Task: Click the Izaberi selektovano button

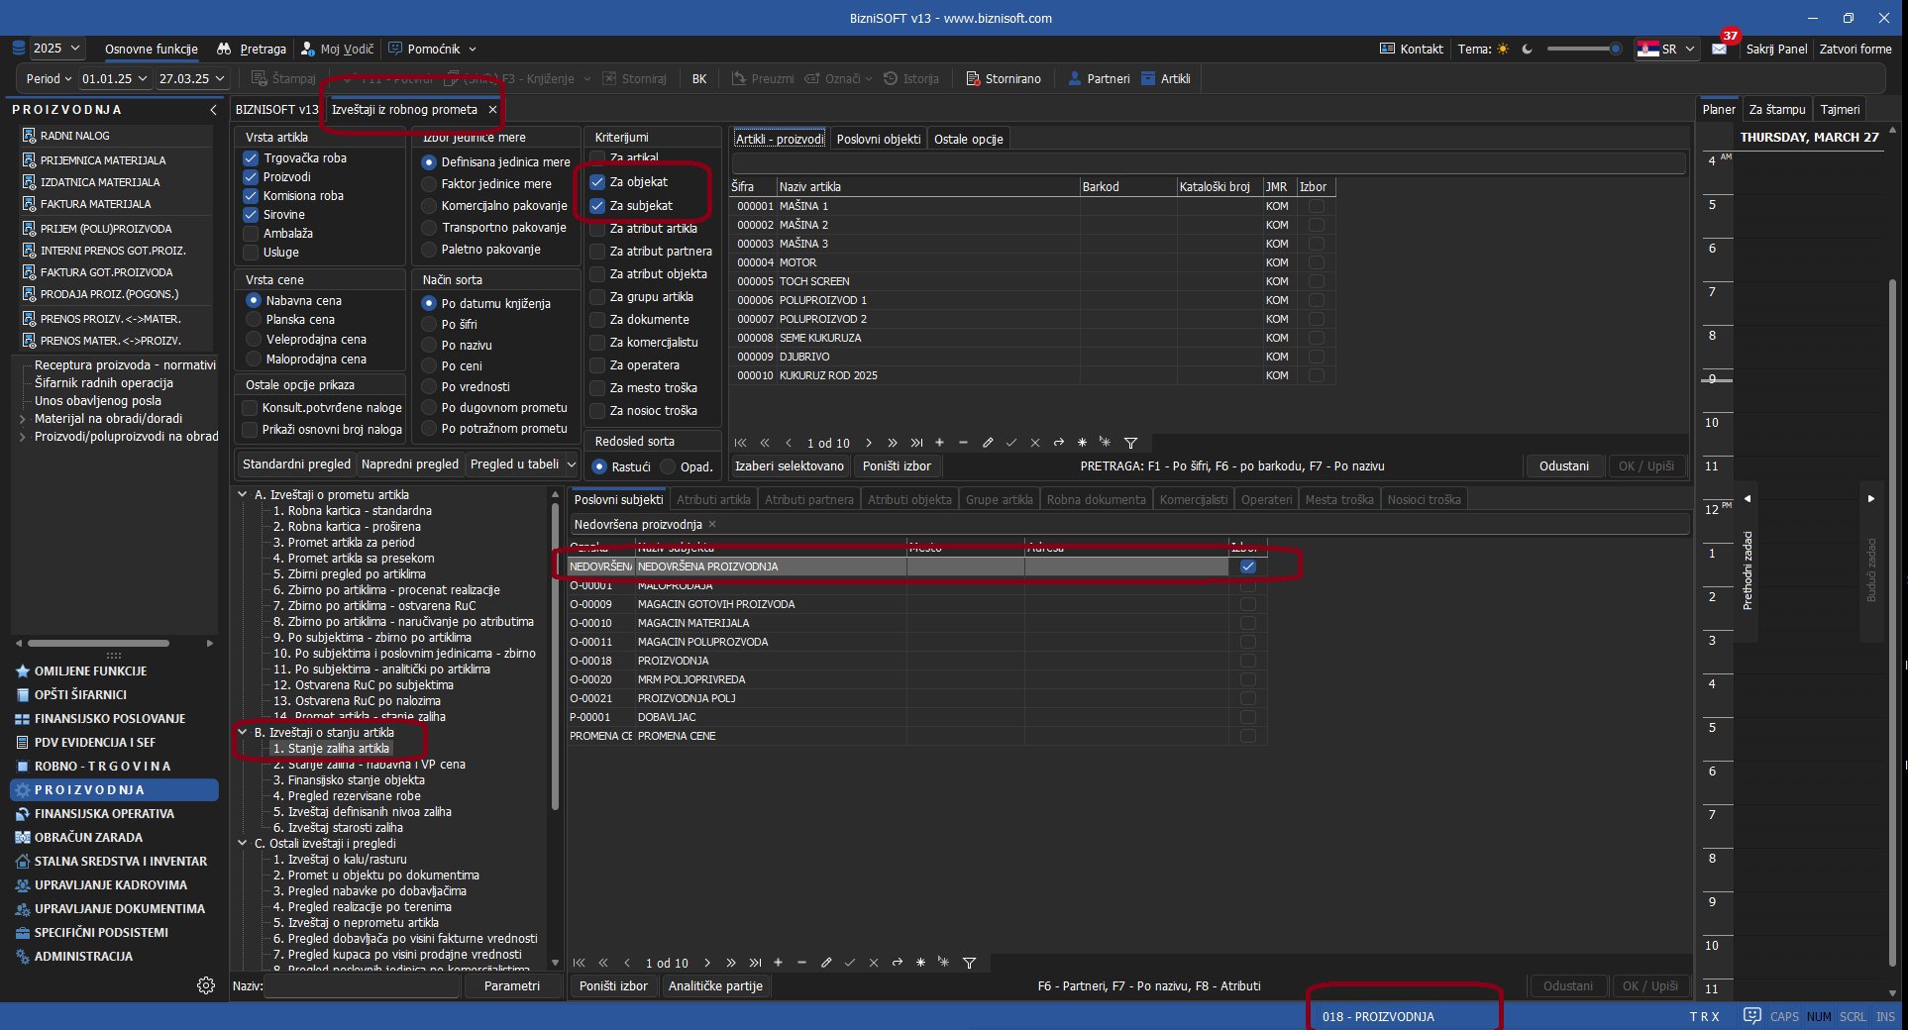Action: 789,466
